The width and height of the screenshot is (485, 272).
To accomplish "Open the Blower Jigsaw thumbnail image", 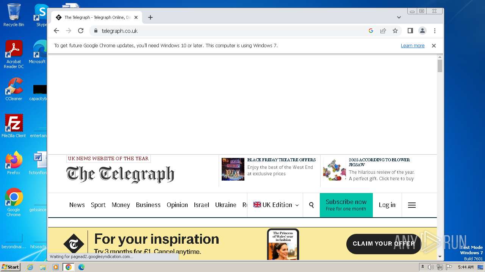I will click(335, 170).
